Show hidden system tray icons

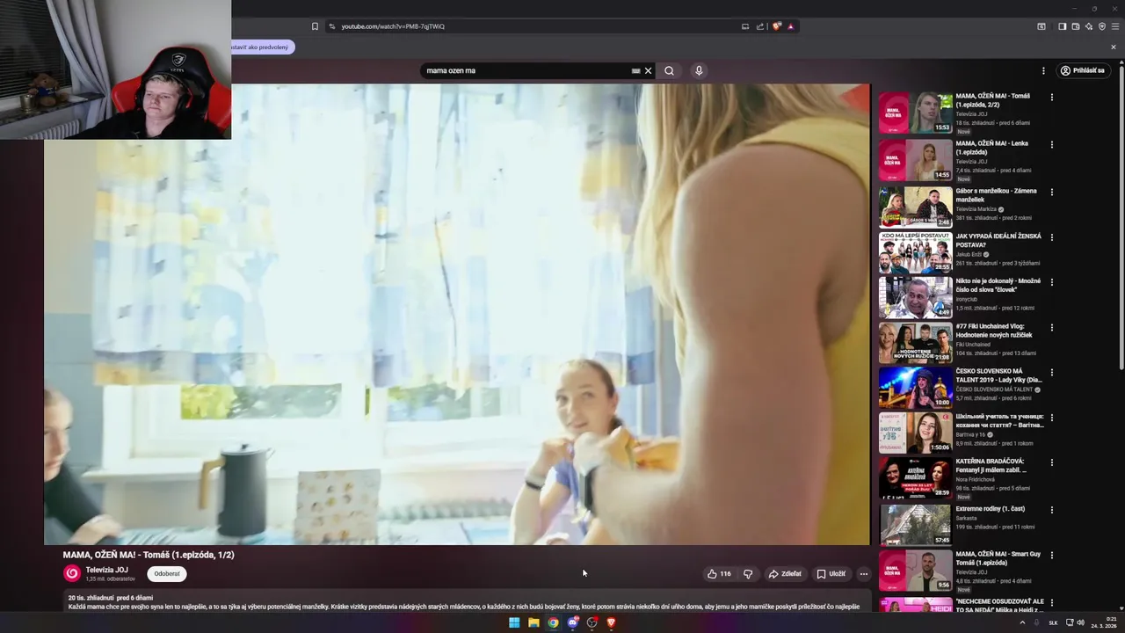(x=1022, y=622)
